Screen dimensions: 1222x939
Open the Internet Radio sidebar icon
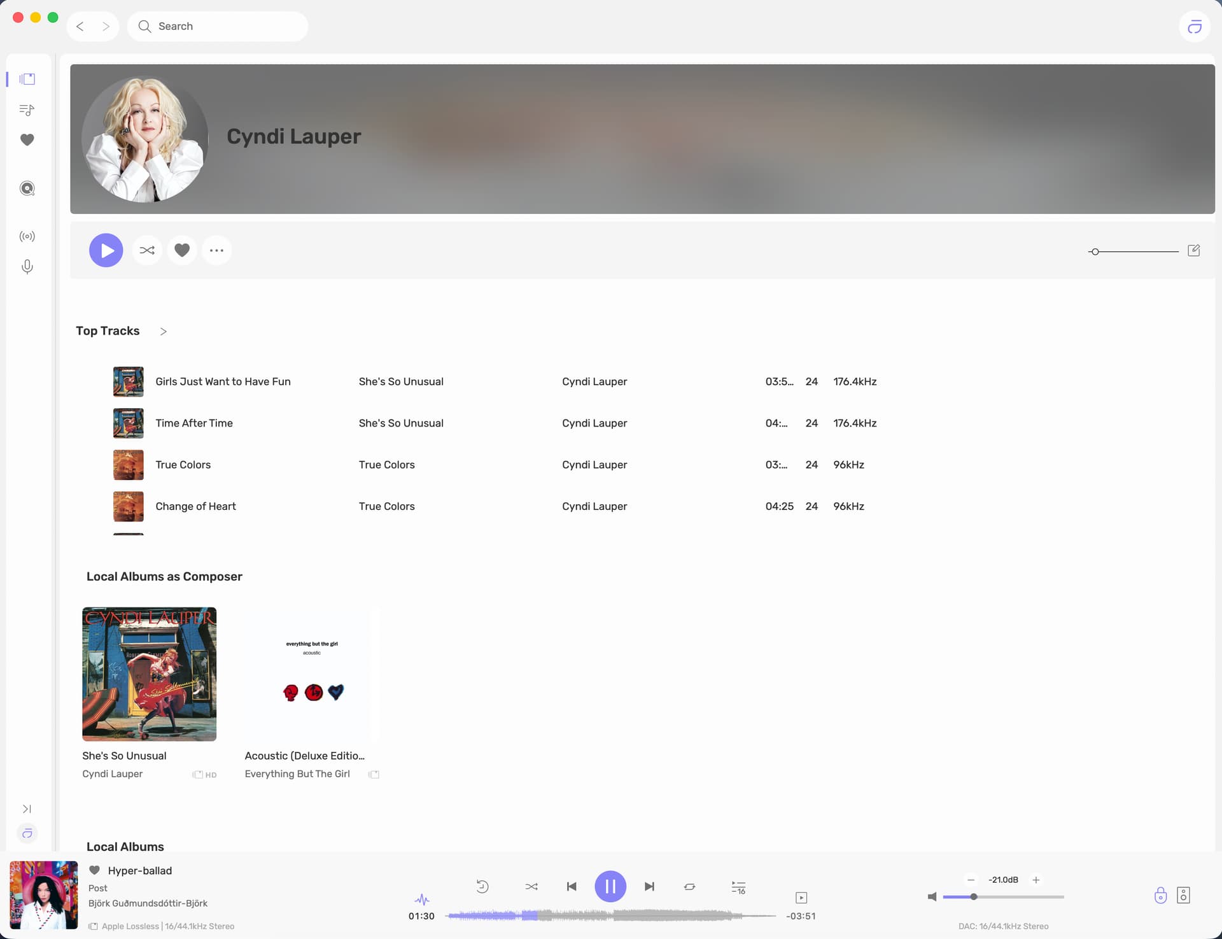pos(27,236)
